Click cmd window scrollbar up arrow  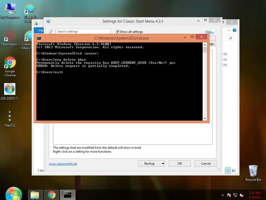pyautogui.click(x=205, y=45)
